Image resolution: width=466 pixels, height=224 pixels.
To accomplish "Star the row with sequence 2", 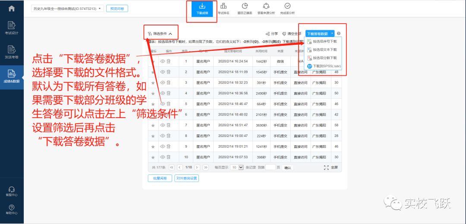I will 153,72.
